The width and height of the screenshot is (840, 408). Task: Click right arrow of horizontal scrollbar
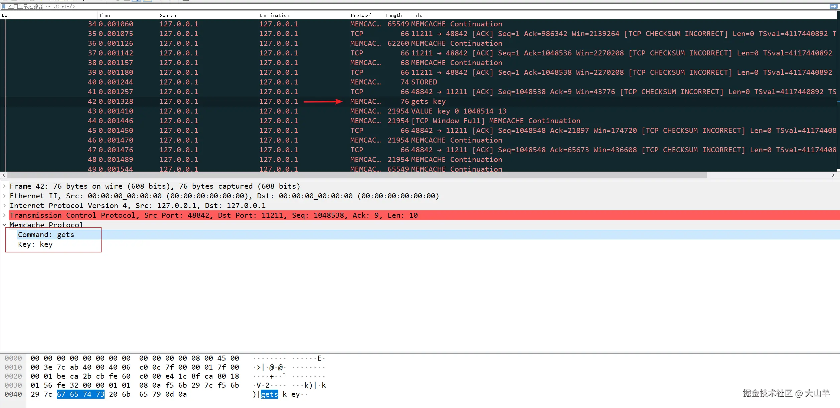[x=833, y=175]
